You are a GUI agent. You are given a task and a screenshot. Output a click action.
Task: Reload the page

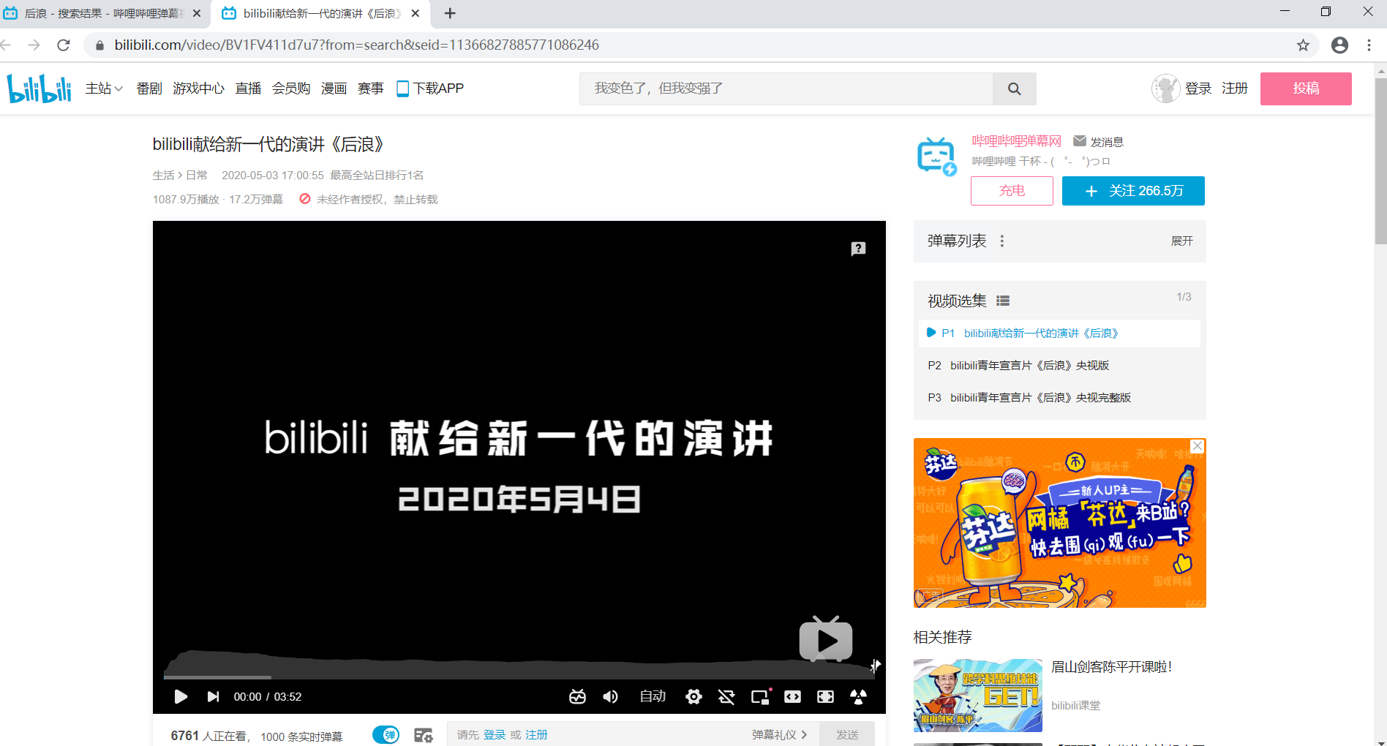click(64, 45)
